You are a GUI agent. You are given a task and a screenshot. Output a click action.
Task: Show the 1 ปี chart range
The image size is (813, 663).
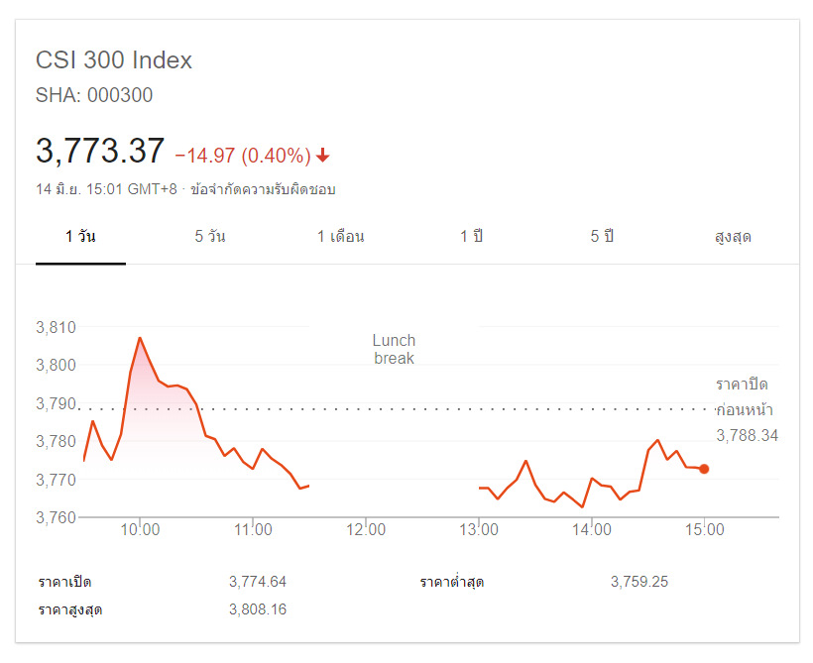pos(471,237)
